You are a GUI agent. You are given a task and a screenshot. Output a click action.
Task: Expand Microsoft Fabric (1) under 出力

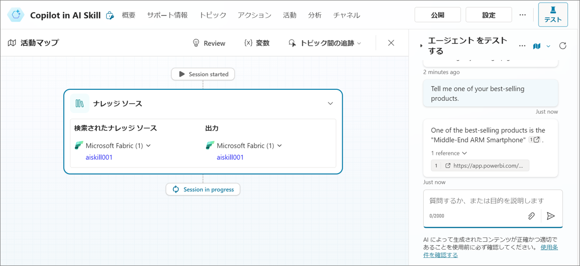pos(280,145)
